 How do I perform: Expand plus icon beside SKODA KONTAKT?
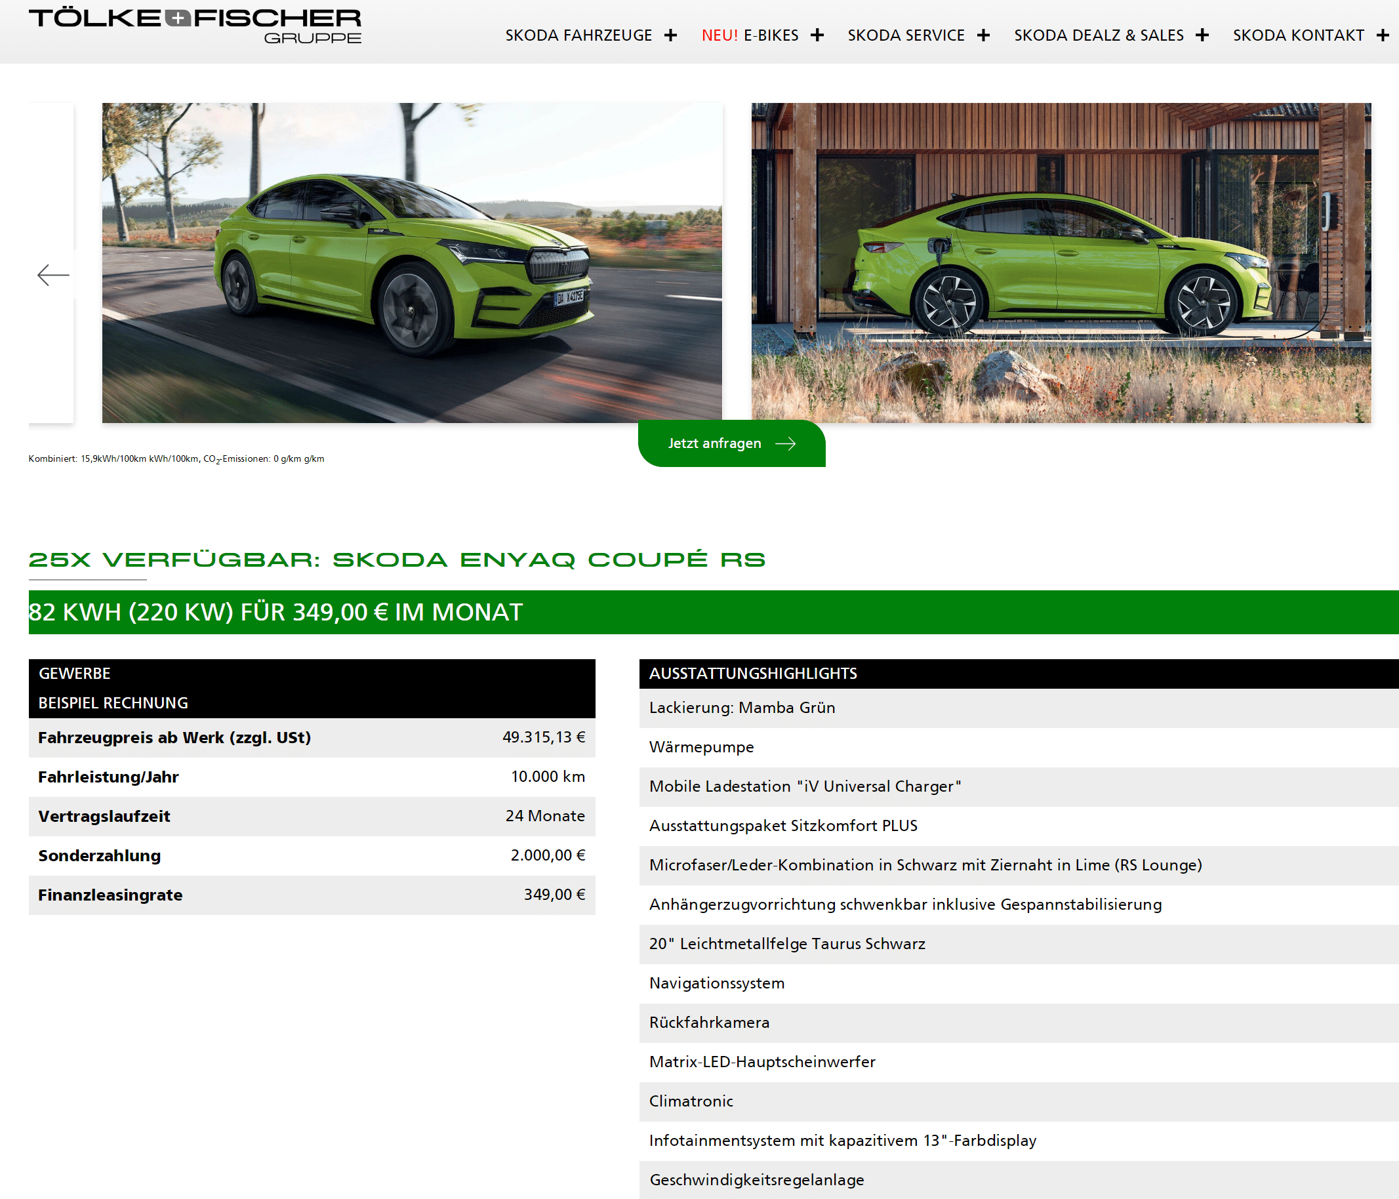(x=1383, y=35)
